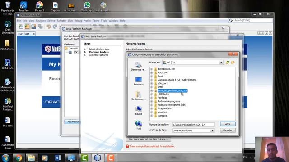Expand the Archivos de programa (x86) node
The image size is (289, 162).
(152, 105)
